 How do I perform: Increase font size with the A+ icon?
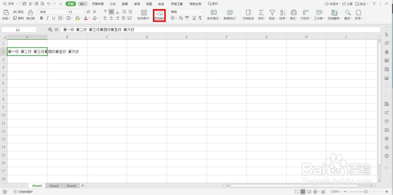(88, 12)
